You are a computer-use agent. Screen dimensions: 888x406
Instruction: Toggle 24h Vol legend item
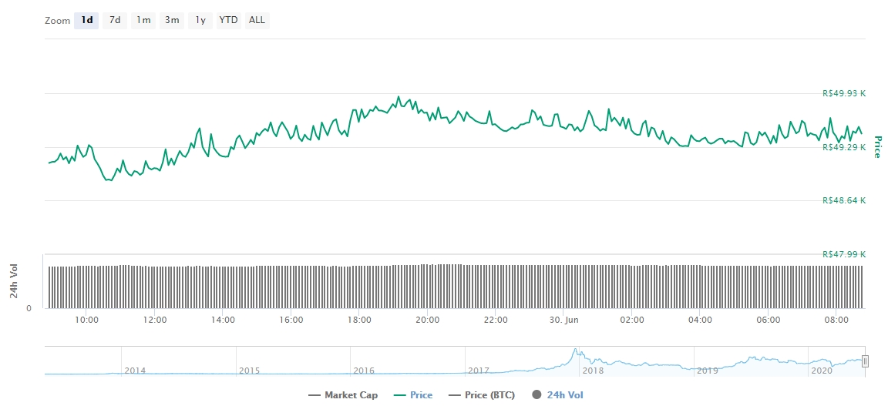tap(557, 395)
